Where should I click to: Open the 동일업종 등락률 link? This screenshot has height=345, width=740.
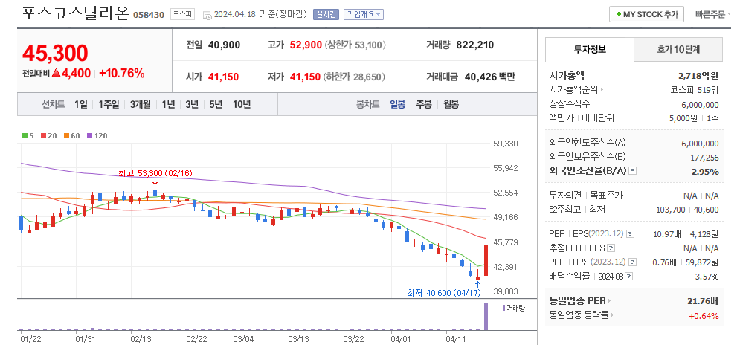tap(582, 315)
